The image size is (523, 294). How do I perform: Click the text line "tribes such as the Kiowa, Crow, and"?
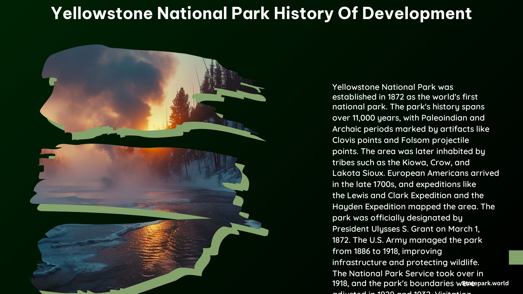tap(401, 163)
